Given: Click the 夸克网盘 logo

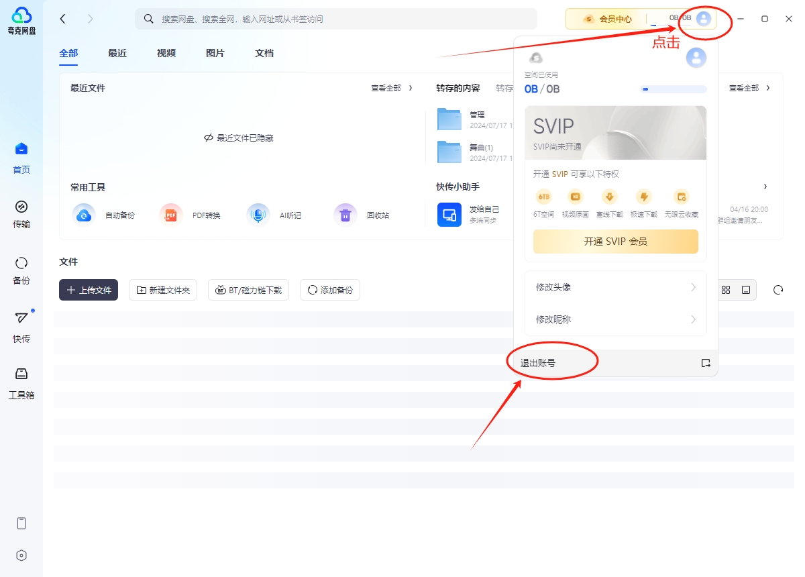Looking at the screenshot, I should pos(21,21).
